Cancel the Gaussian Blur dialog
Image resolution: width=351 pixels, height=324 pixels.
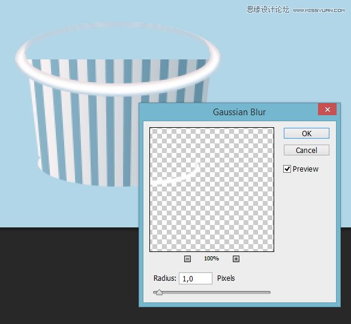tap(307, 150)
